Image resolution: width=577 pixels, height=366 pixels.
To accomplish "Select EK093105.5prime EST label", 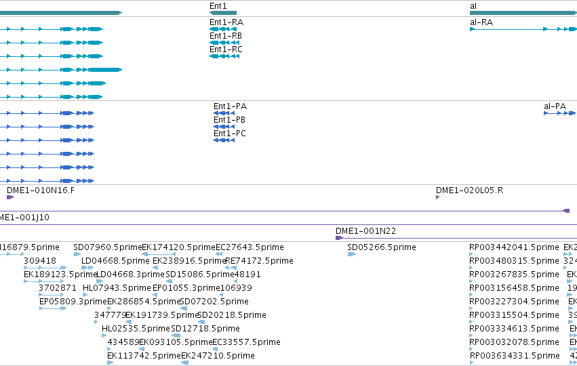I will tap(176, 342).
